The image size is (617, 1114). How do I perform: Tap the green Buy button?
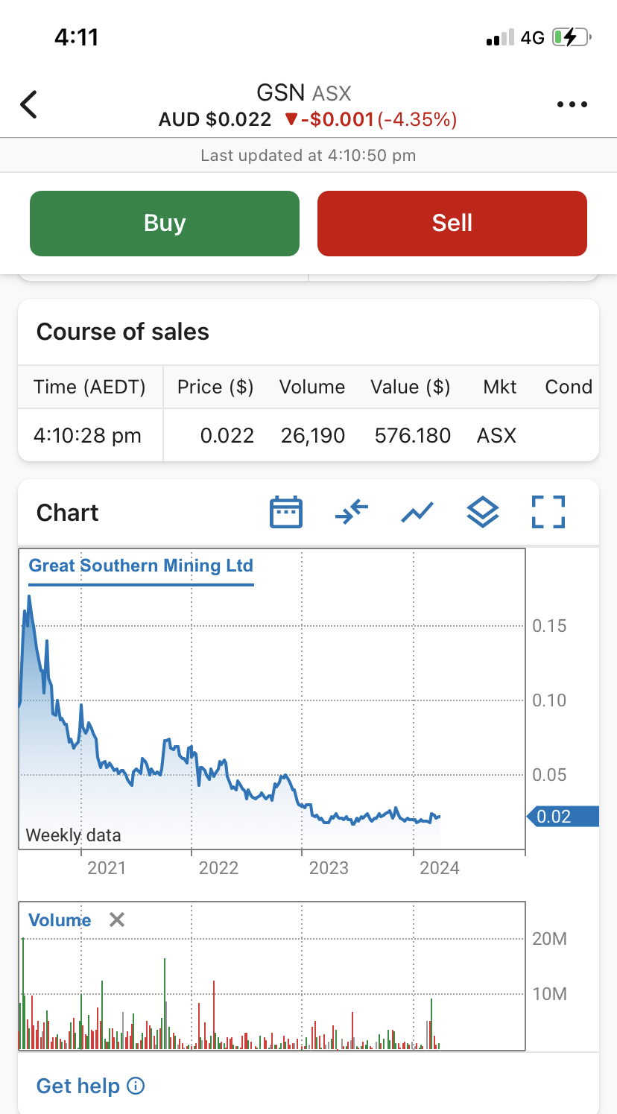[x=165, y=224]
